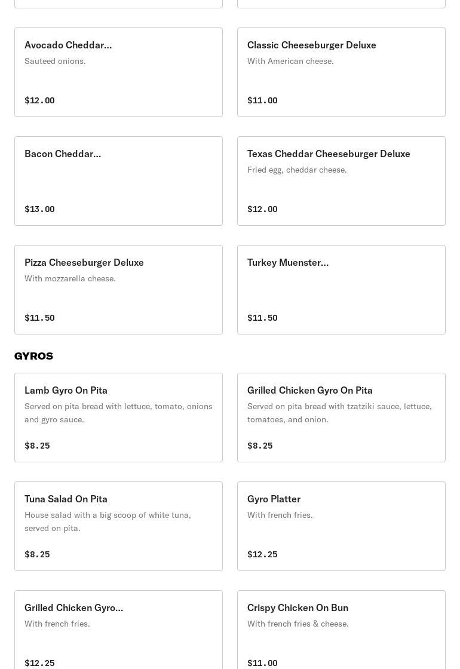The image size is (460, 669).
Task: Select Lamb Gyro On Pita
Action: click(x=119, y=418)
